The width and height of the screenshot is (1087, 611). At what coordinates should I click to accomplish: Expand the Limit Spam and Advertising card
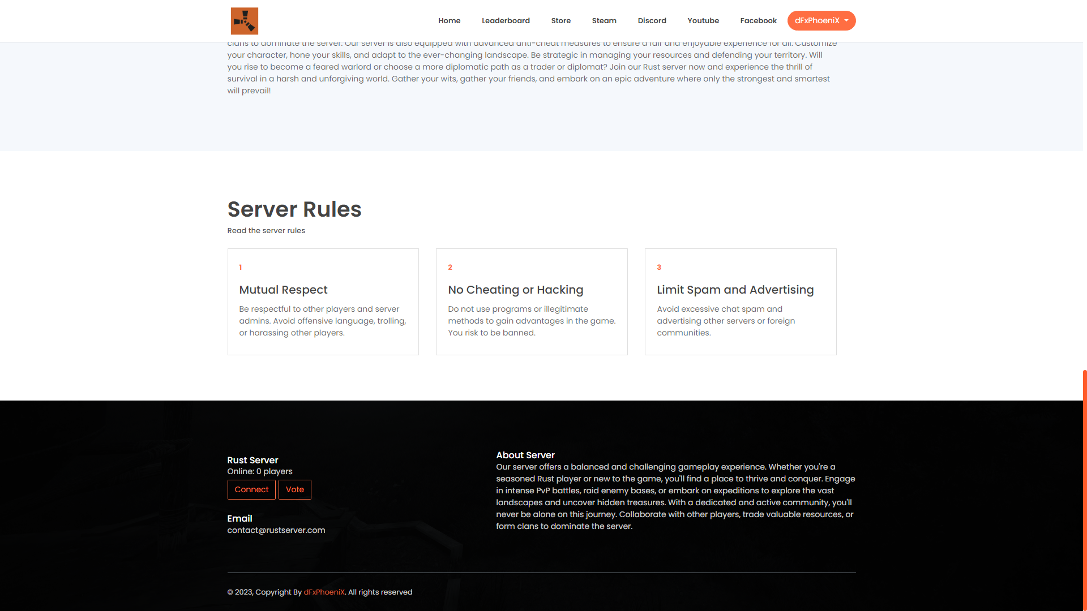(741, 302)
